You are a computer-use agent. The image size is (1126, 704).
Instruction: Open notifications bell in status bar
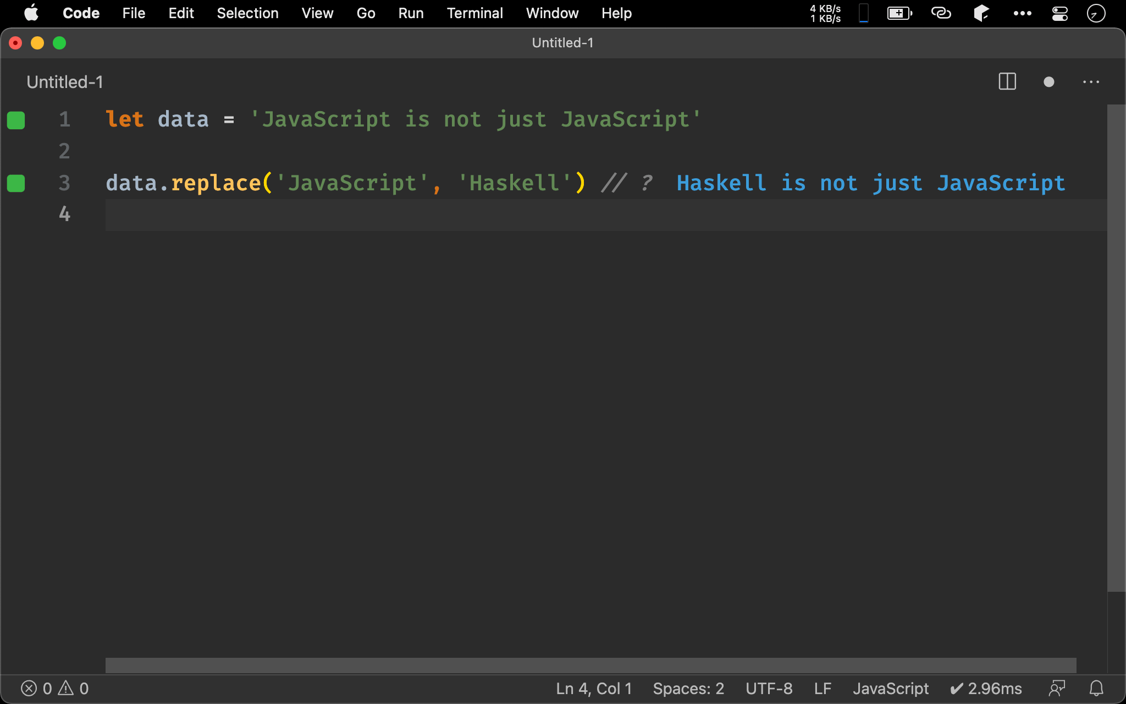pyautogui.click(x=1096, y=689)
